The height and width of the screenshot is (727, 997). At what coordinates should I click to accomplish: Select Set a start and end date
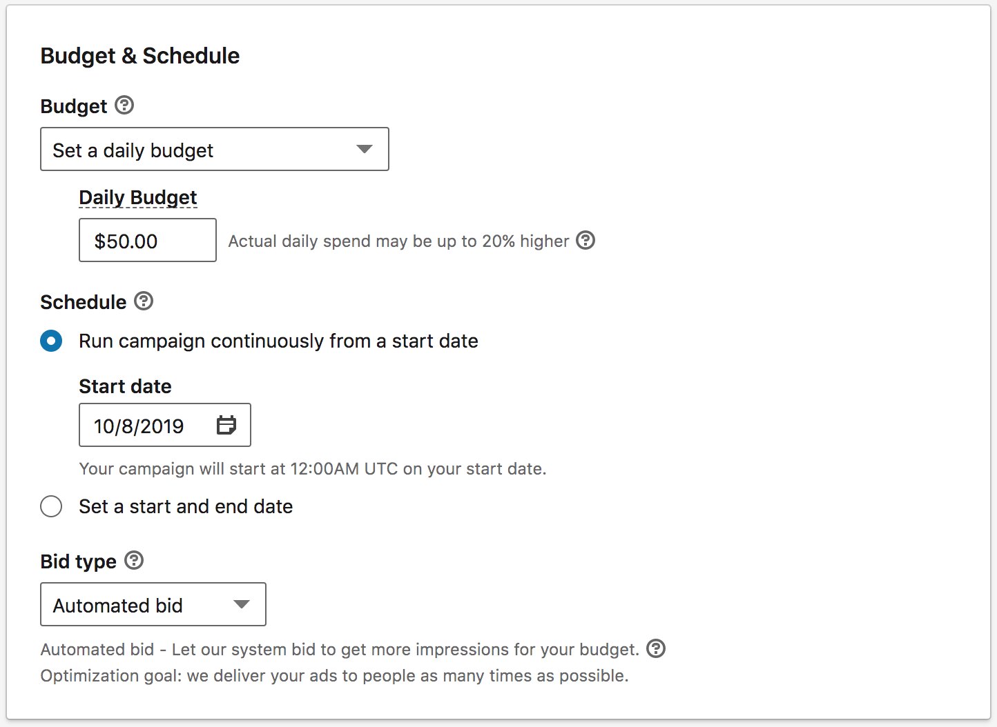51,506
